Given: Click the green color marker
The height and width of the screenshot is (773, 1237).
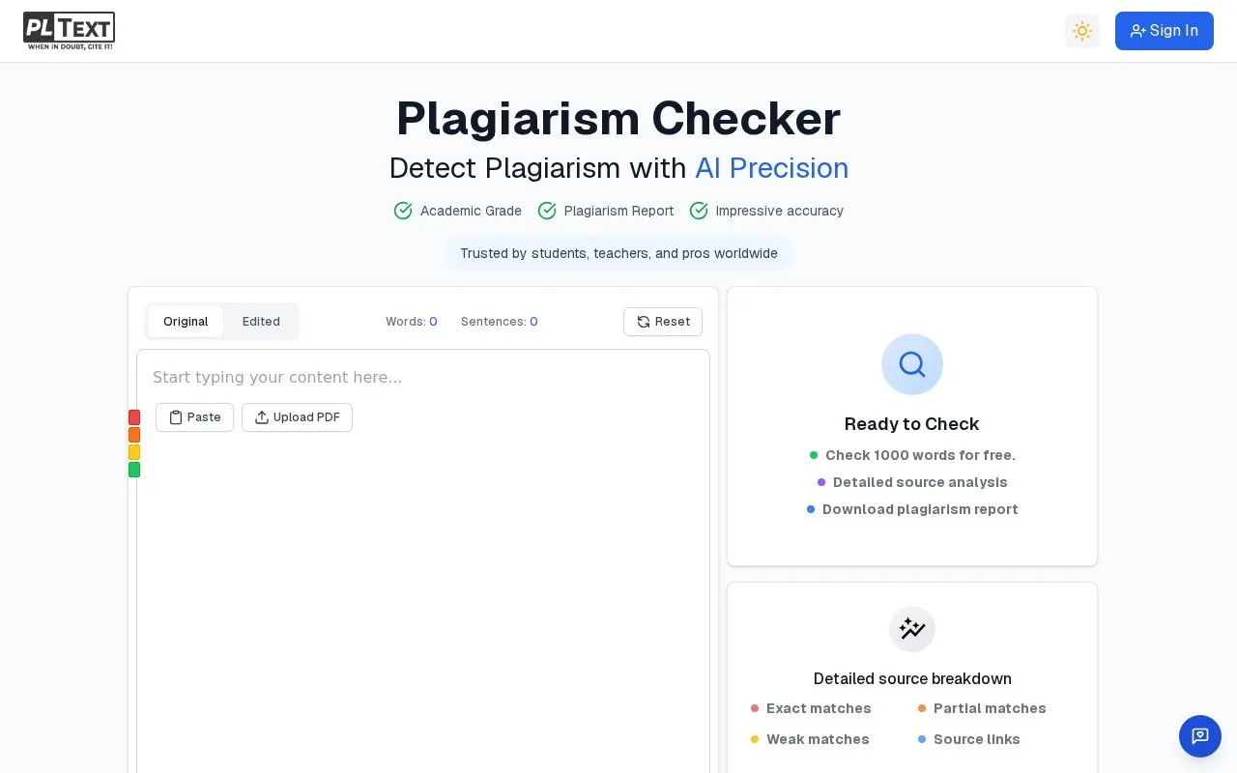Looking at the screenshot, I should 134,470.
